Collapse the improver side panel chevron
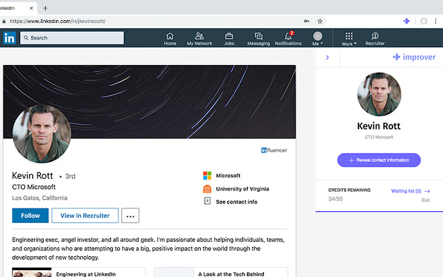 pyautogui.click(x=327, y=57)
